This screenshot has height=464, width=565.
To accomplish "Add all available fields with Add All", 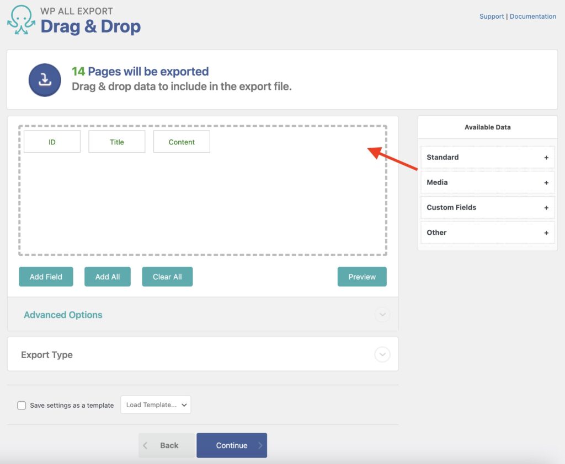I will point(107,277).
